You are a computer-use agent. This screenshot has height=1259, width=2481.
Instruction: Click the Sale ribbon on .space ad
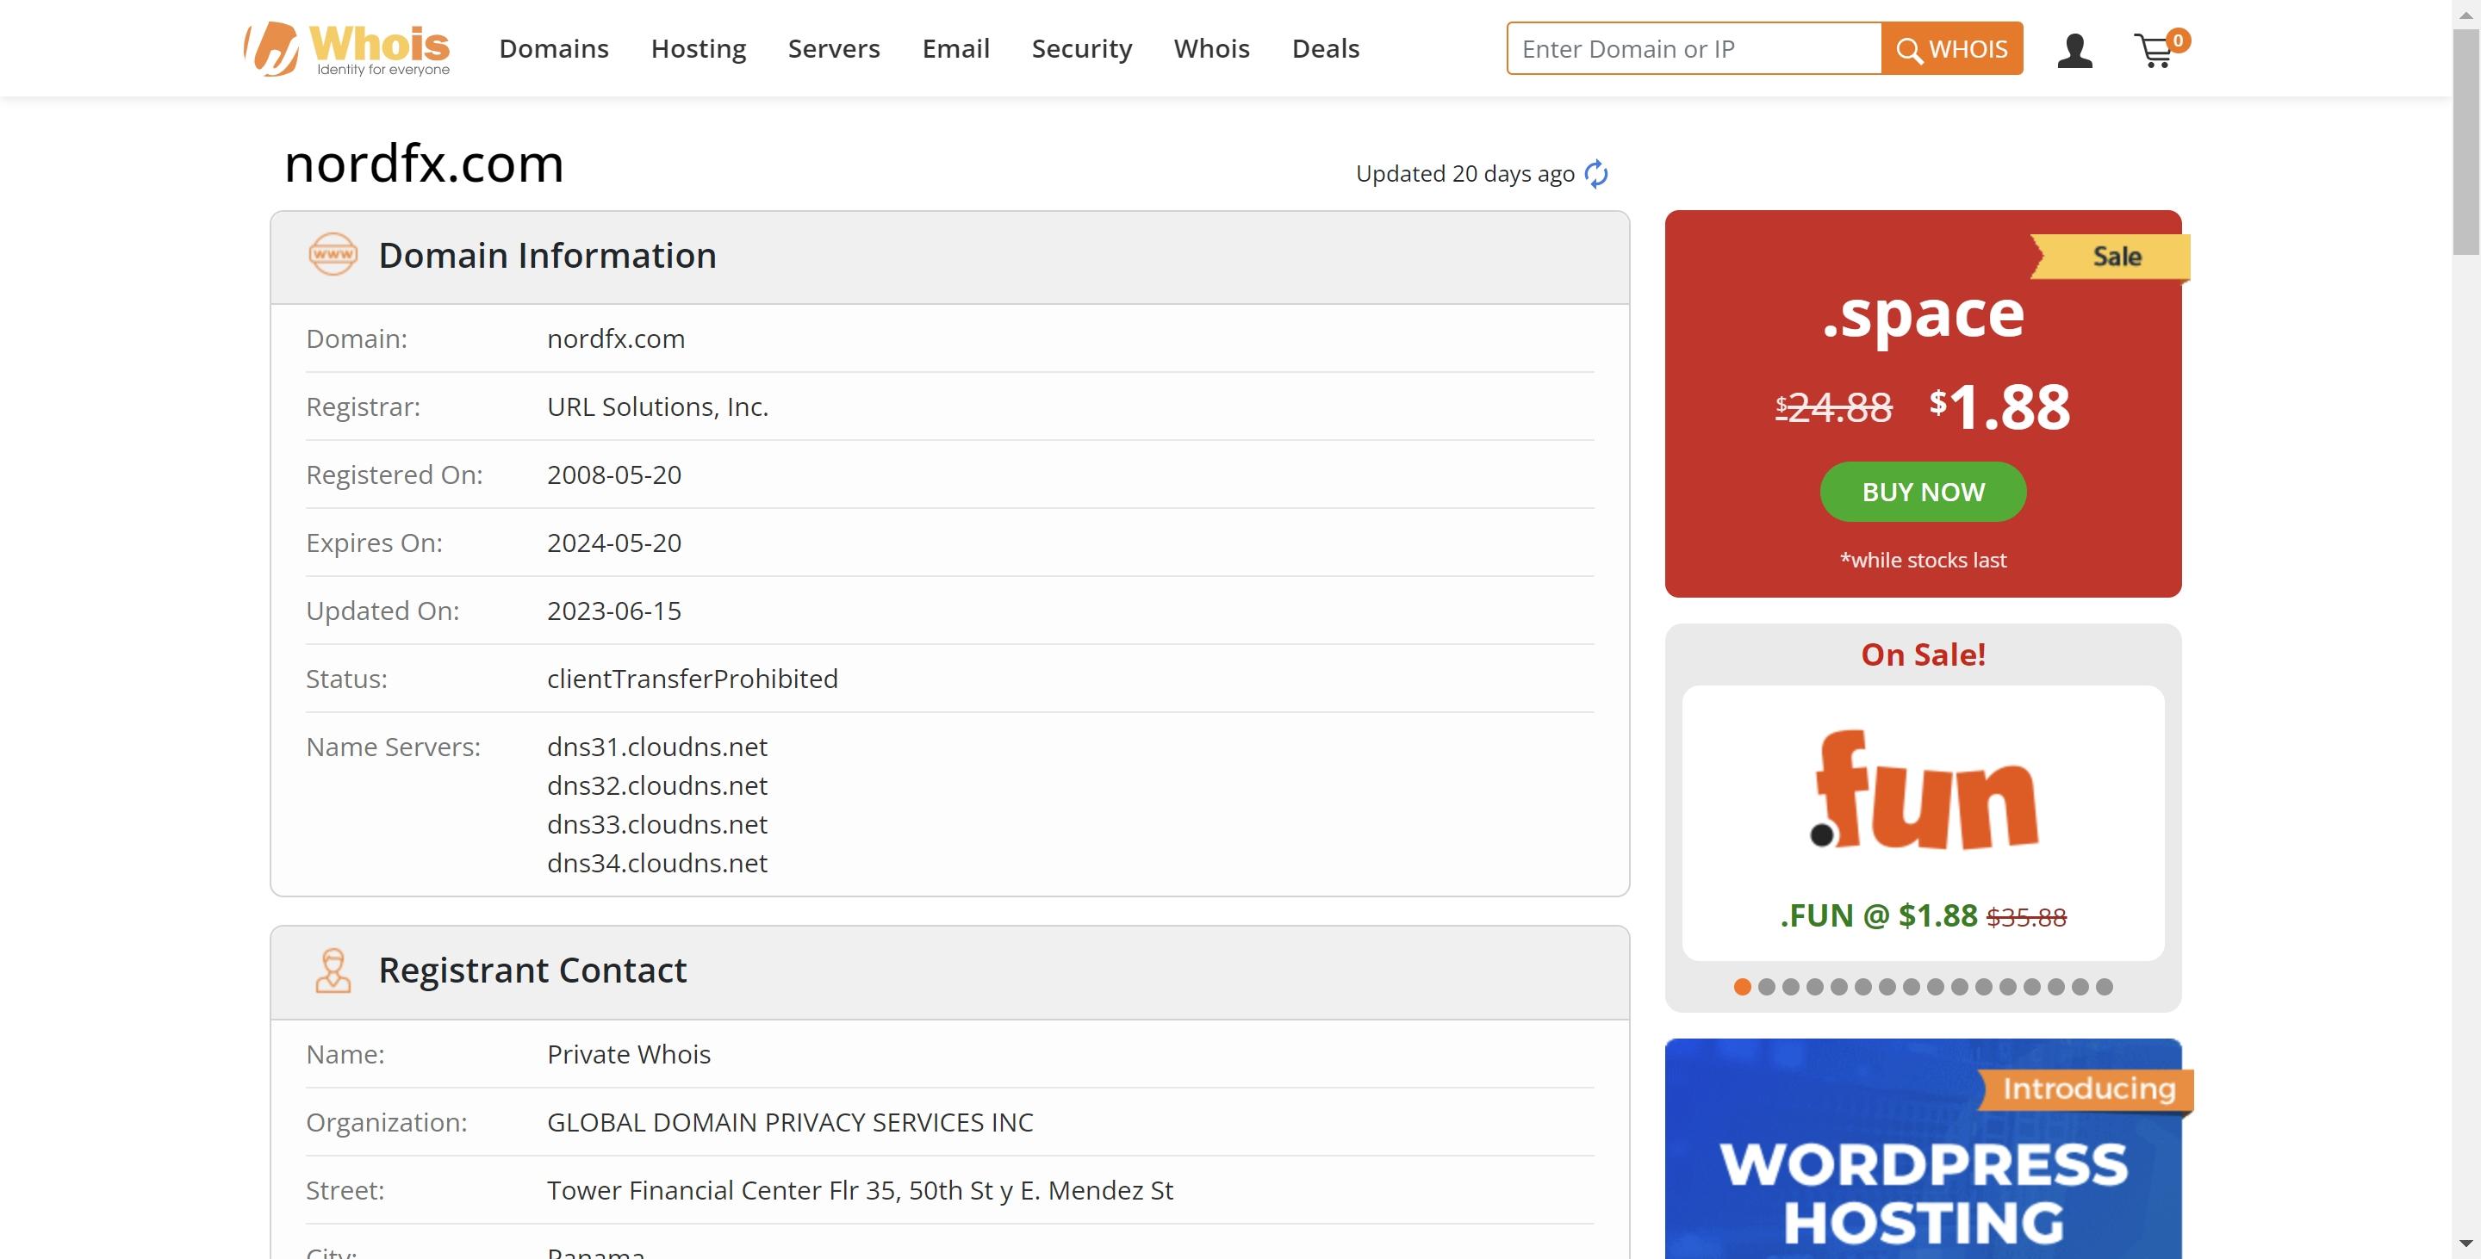[2111, 257]
